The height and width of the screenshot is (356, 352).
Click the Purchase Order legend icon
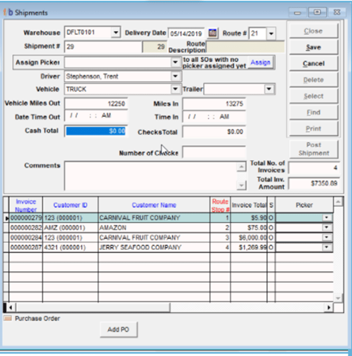(8, 318)
